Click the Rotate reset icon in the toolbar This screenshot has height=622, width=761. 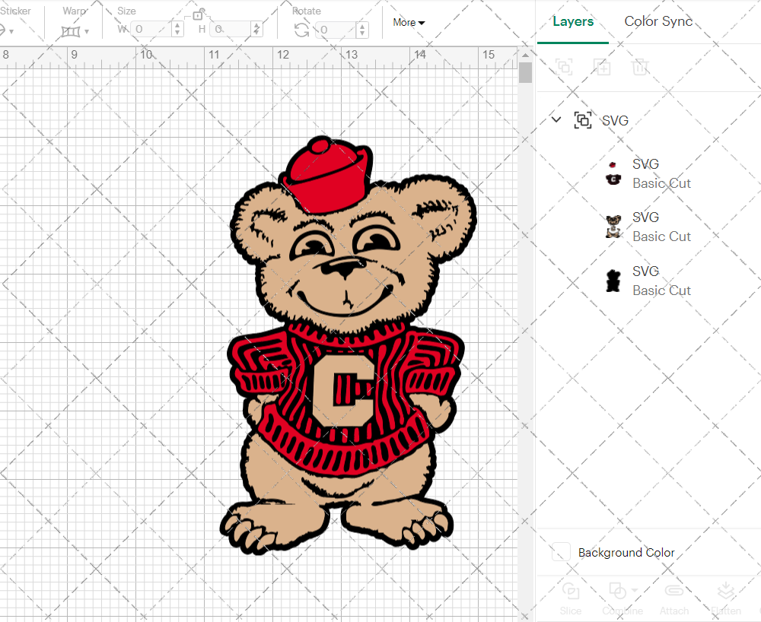point(301,28)
